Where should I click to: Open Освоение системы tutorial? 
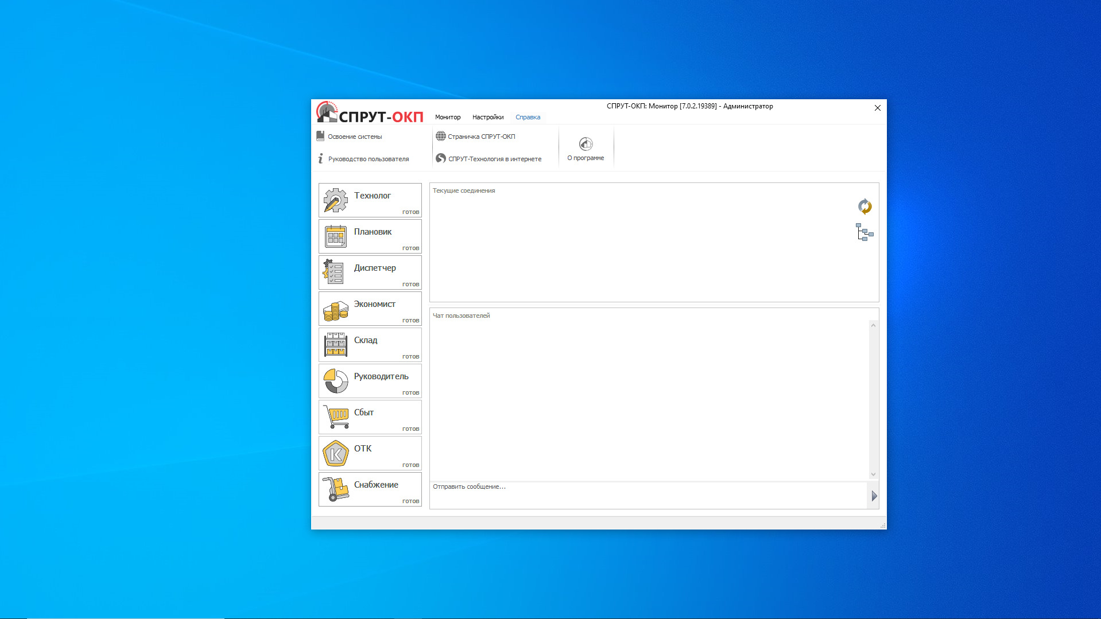[354, 137]
